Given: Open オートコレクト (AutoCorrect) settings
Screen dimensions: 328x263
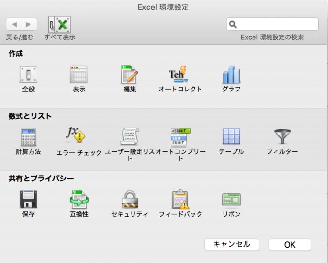Looking at the screenshot, I should point(180,75).
